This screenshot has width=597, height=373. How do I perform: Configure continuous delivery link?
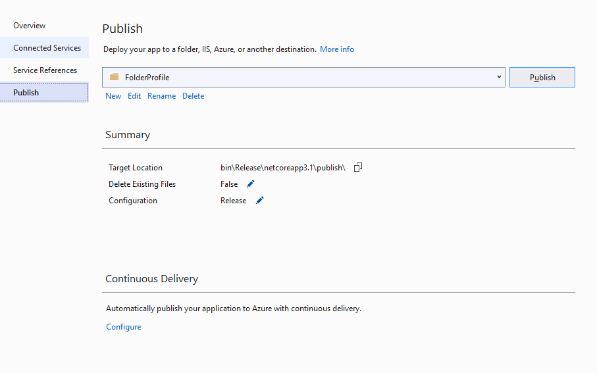(123, 326)
